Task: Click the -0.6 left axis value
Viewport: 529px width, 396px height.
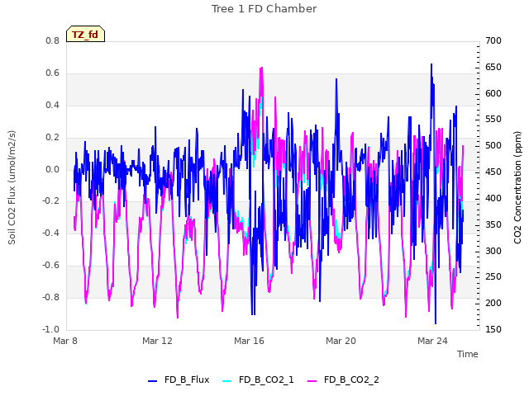Action: (x=50, y=266)
